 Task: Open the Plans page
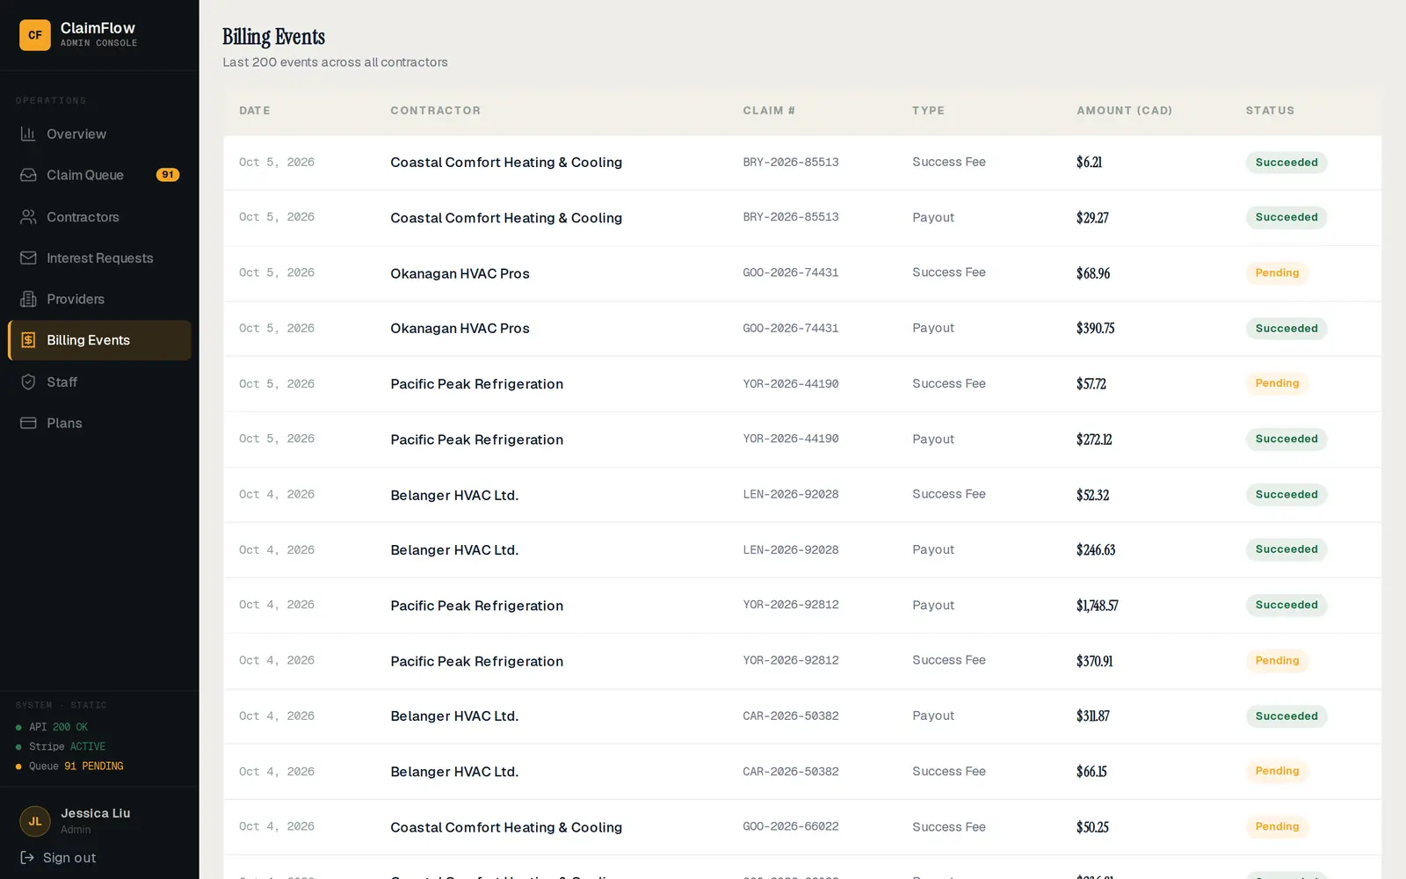pyautogui.click(x=99, y=423)
